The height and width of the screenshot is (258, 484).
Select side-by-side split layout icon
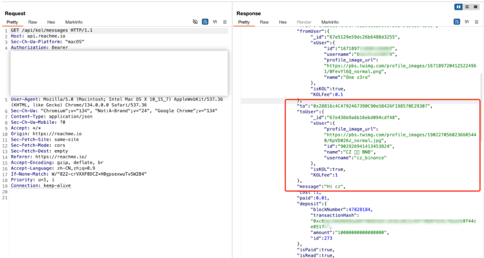click(458, 7)
